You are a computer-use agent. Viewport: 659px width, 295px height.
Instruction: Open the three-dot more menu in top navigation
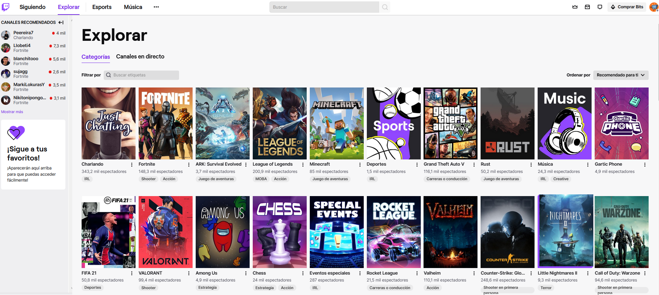[156, 7]
